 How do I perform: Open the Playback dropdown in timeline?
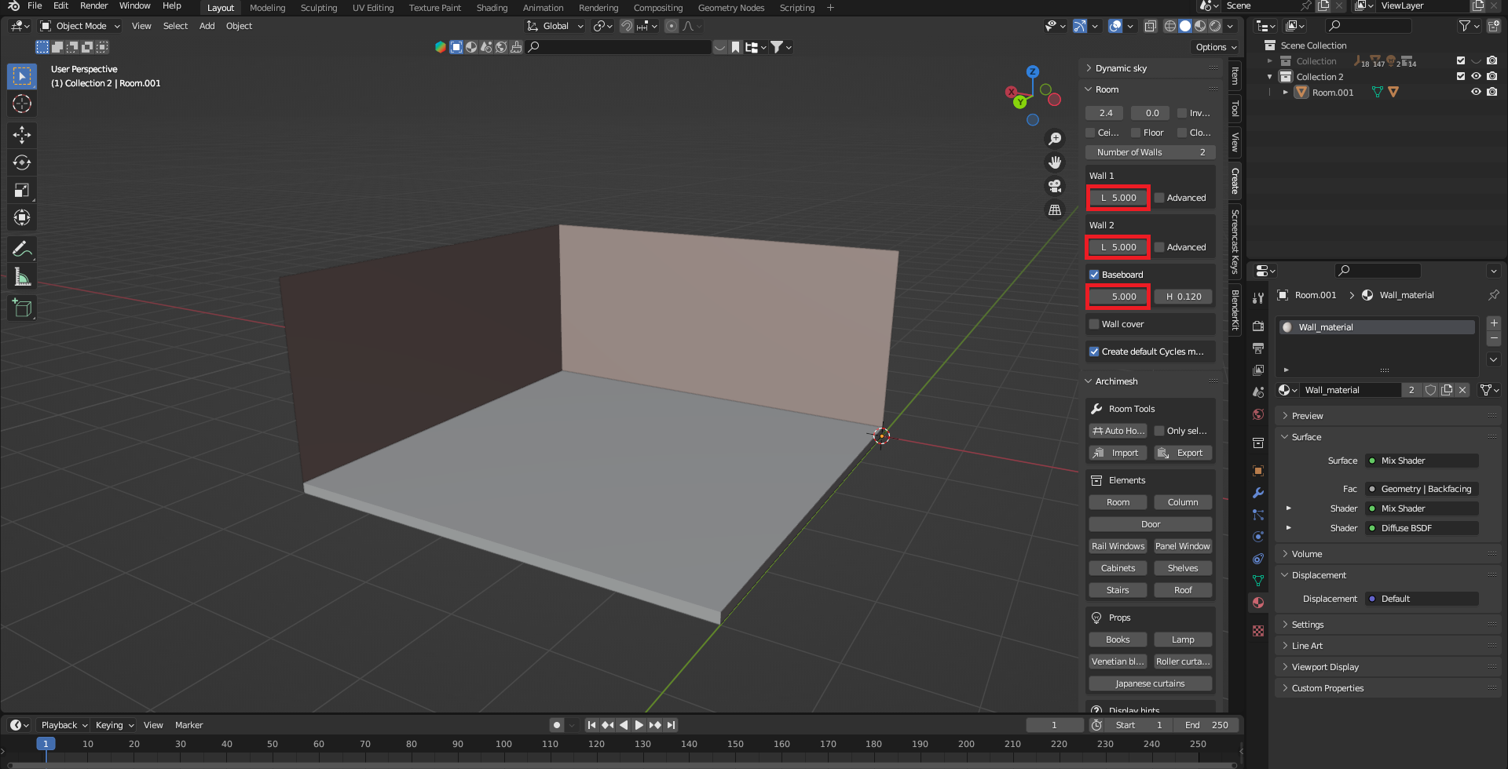[64, 725]
